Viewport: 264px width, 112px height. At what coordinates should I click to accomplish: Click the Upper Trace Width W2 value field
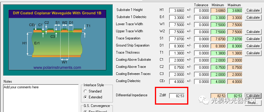[x=177, y=32]
